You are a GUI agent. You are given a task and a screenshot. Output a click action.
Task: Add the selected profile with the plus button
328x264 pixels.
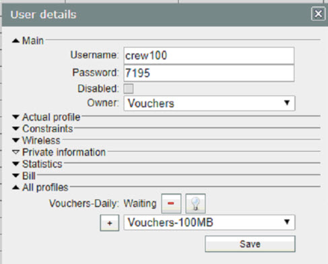coord(110,223)
